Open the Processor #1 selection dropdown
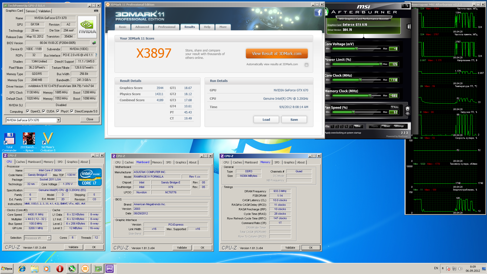 [49, 238]
